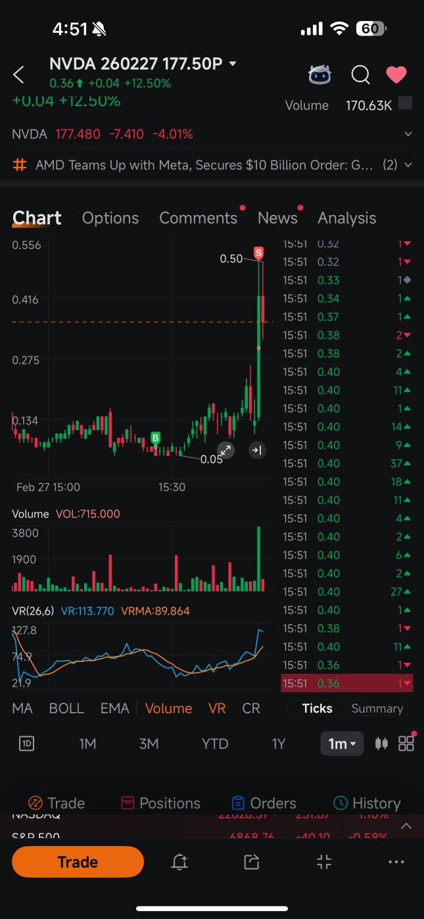Expand chart to fullscreen with diagonal arrows icon

225,450
